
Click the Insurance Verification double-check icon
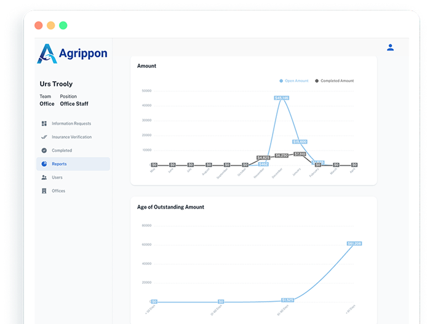[44, 137]
